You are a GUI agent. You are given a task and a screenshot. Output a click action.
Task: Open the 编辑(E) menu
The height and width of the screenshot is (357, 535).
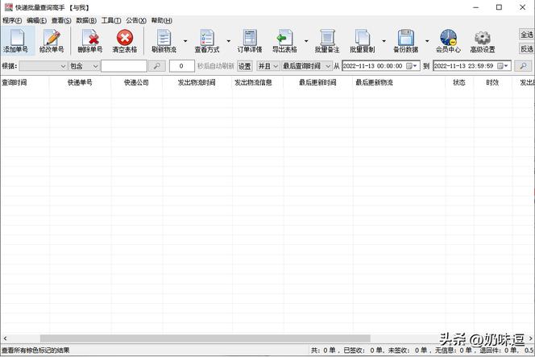36,20
